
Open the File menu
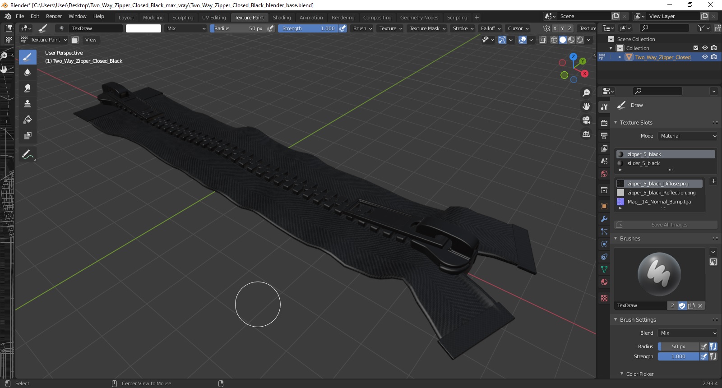(x=20, y=16)
